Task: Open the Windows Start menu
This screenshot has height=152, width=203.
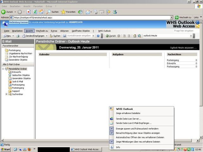Action: (x=5, y=149)
